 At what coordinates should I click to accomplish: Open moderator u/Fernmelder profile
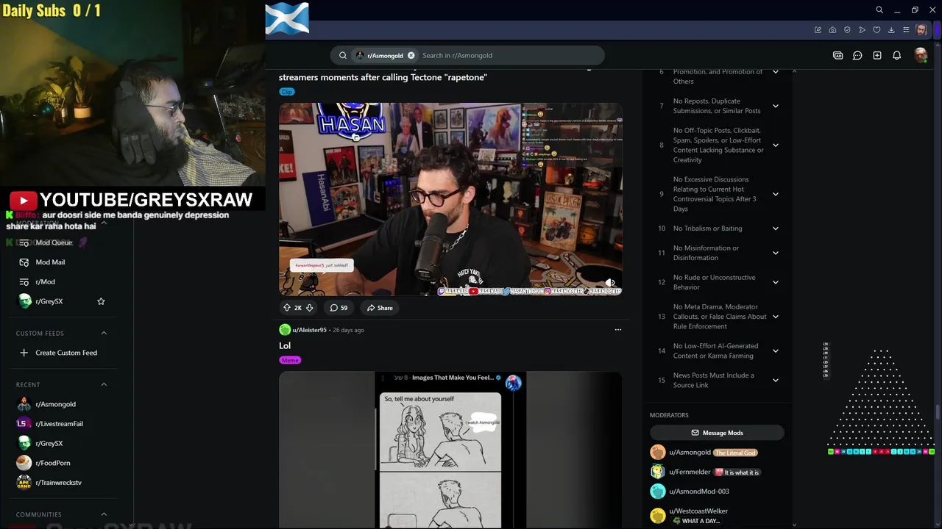690,472
